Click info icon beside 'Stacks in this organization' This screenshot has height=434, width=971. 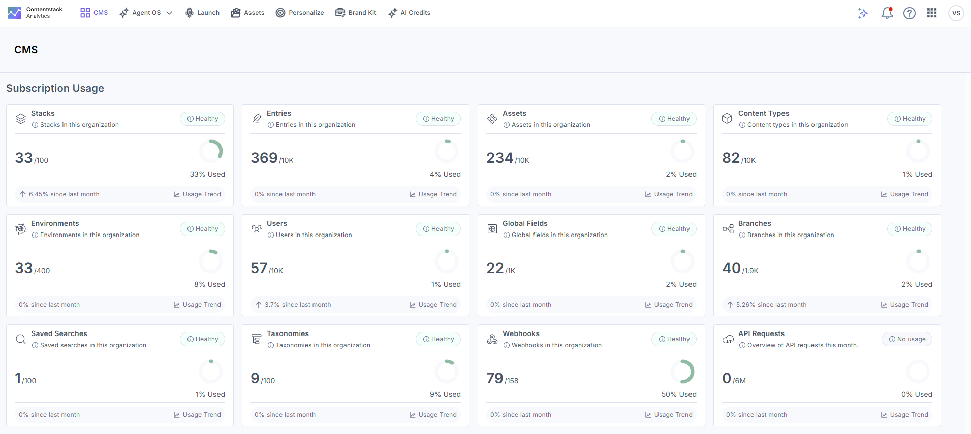[x=35, y=125]
